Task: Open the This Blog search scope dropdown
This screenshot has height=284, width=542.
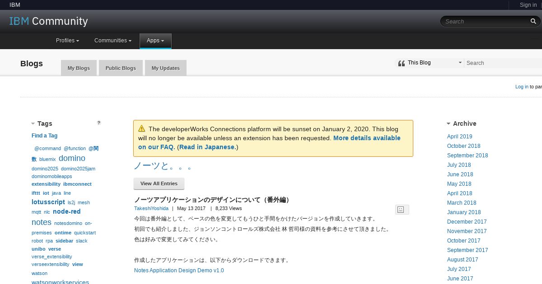Action: click(435, 63)
